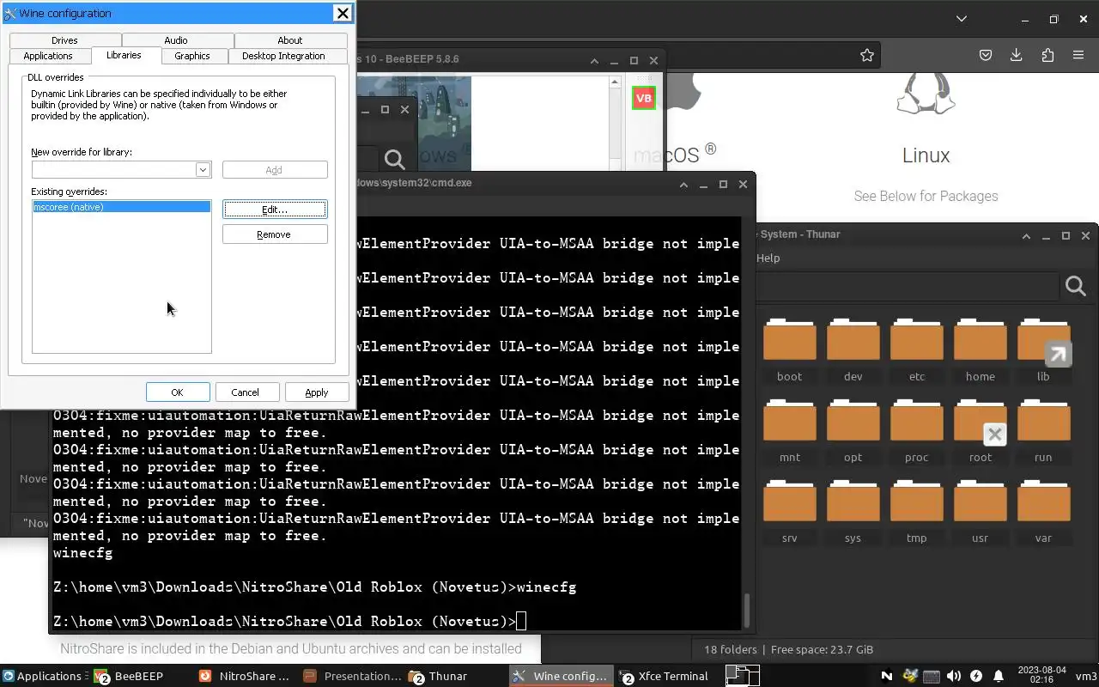The width and height of the screenshot is (1099, 687).
Task: Bookmark this page with the star icon
Action: click(x=867, y=55)
